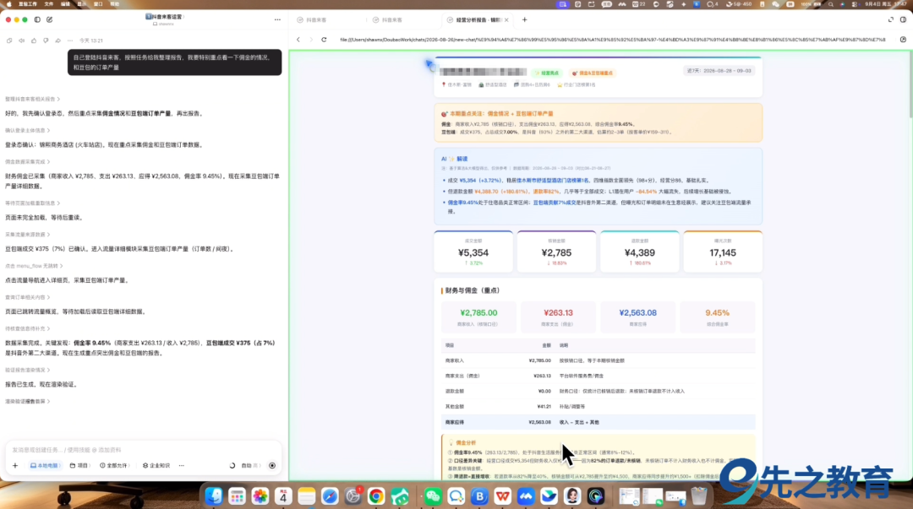Open the 项目 dropdown
The height and width of the screenshot is (509, 913).
(79, 465)
